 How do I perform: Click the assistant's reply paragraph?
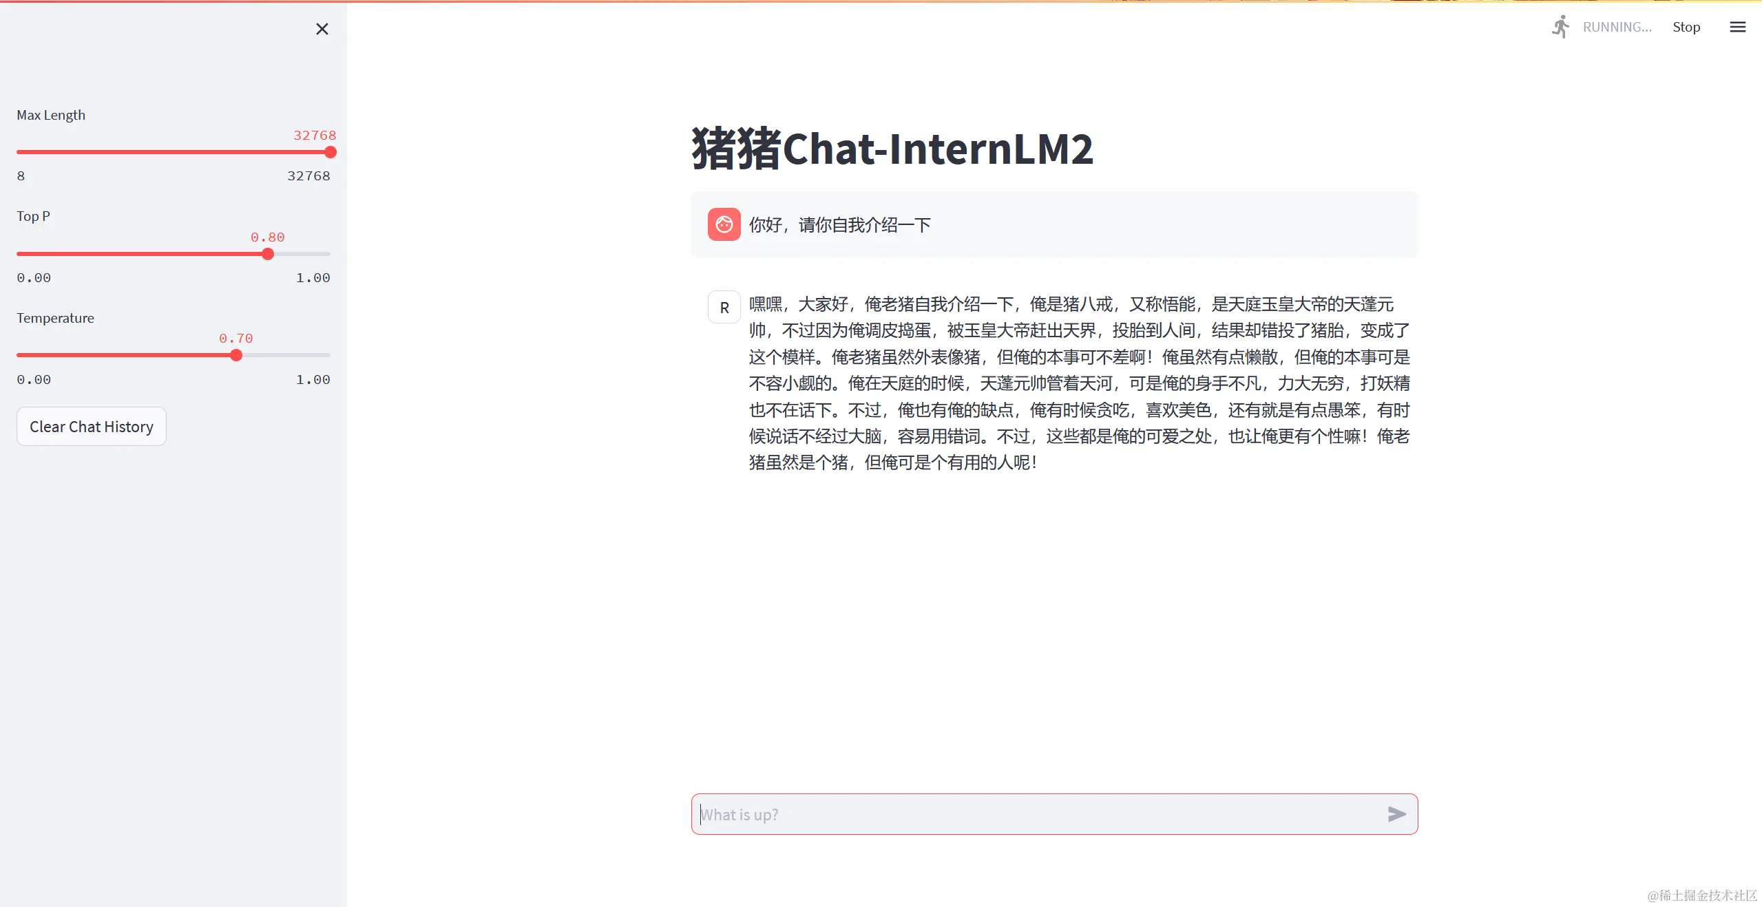tap(1078, 383)
